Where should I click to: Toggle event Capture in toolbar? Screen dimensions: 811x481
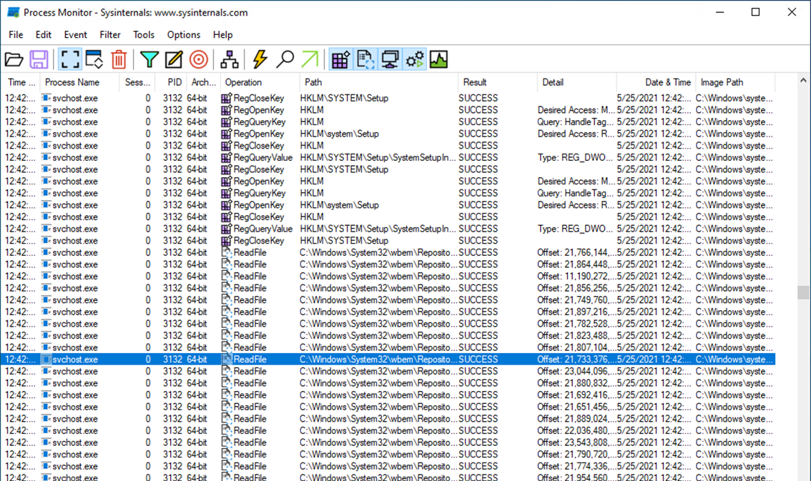click(x=69, y=59)
